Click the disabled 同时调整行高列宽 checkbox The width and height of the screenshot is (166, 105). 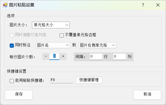pyautogui.click(x=12, y=35)
